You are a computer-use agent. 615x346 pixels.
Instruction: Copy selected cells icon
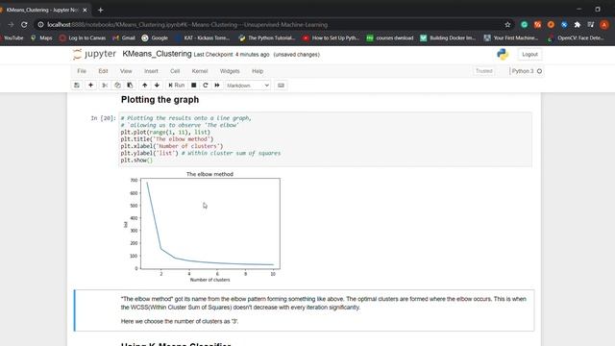pyautogui.click(x=117, y=86)
